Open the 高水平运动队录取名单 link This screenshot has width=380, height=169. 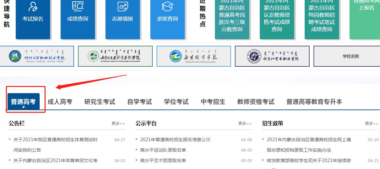163,150
